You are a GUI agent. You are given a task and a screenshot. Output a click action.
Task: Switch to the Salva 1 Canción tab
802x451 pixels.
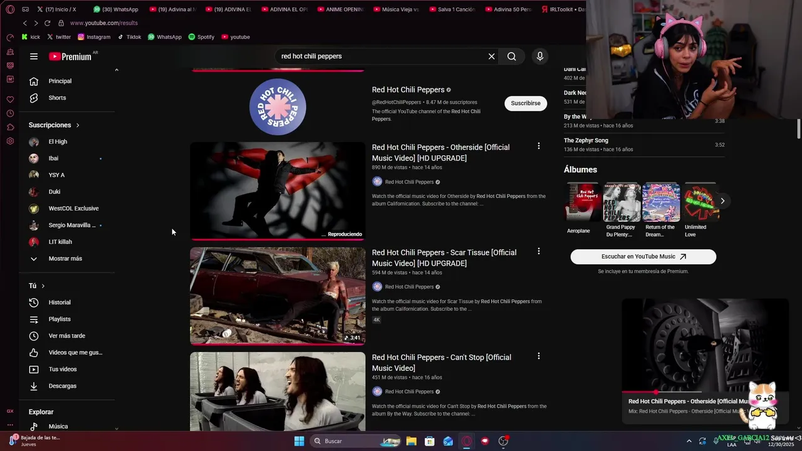[x=452, y=9]
